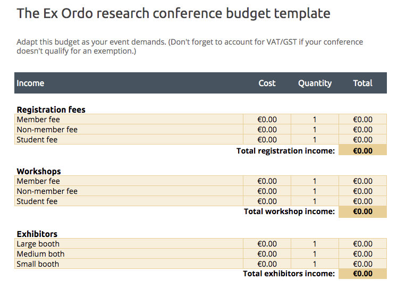Select the Total column header
Viewport: 414px width, 288px height.
(x=362, y=83)
